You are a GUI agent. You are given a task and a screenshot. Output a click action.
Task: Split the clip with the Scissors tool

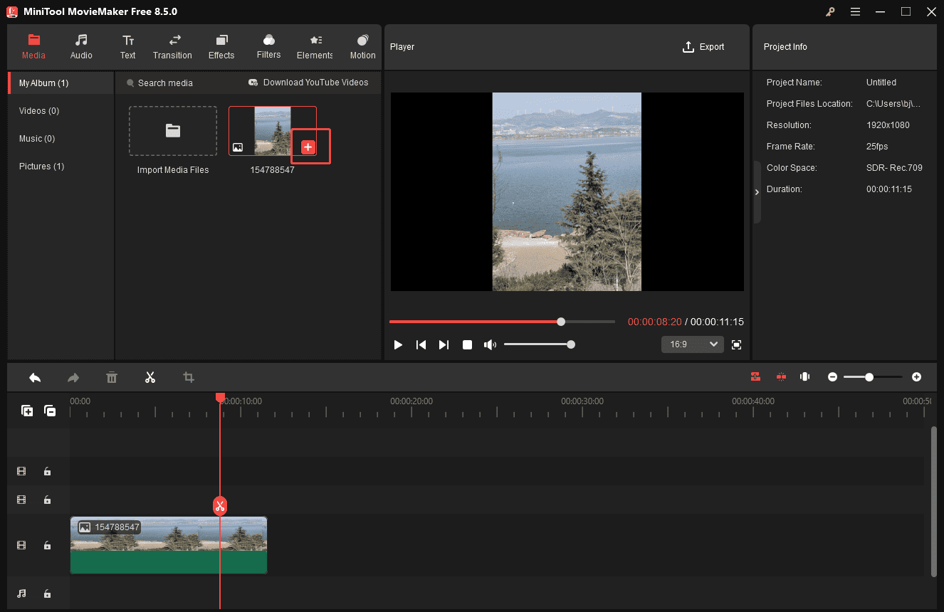coord(150,377)
